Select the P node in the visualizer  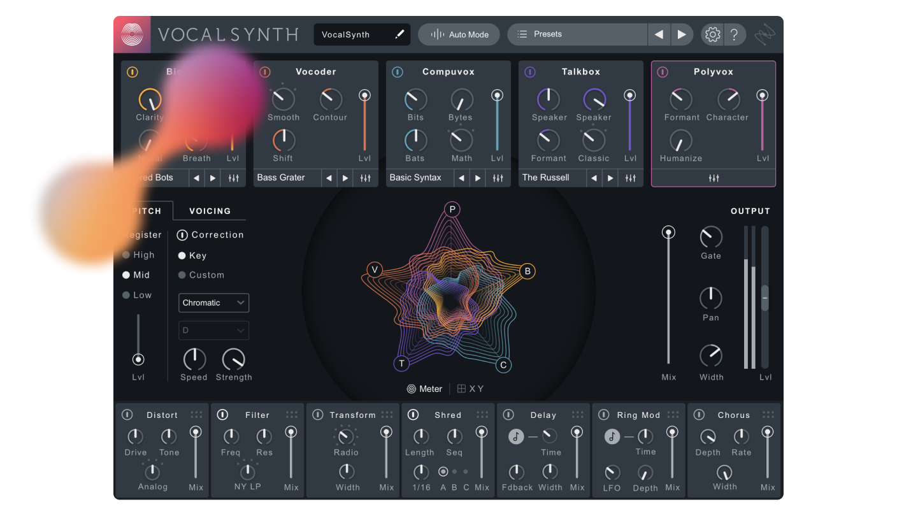[452, 210]
